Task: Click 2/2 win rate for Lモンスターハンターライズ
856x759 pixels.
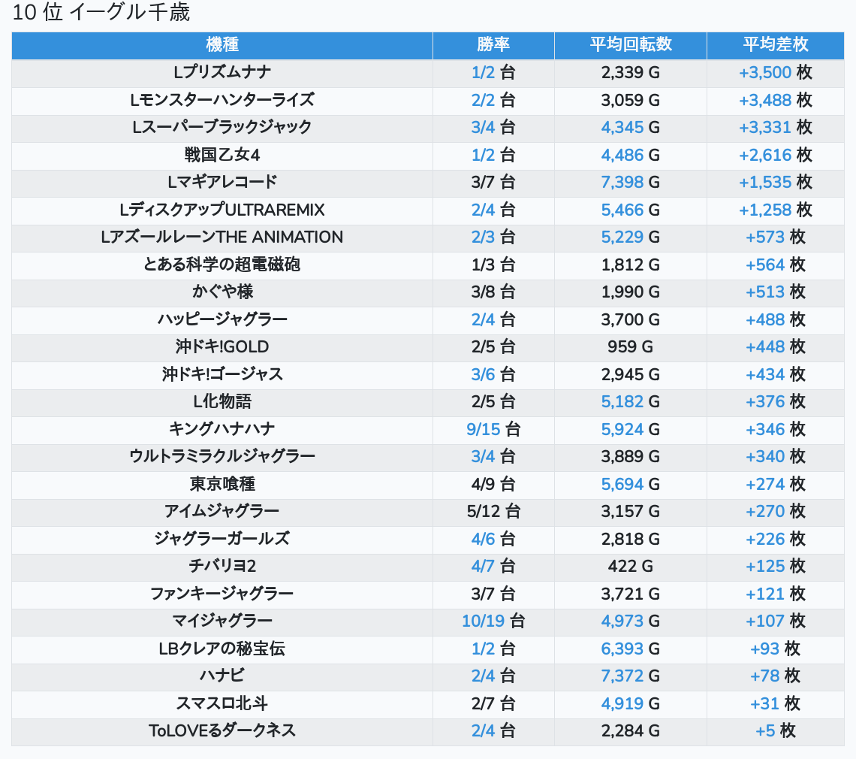Action: [x=483, y=100]
